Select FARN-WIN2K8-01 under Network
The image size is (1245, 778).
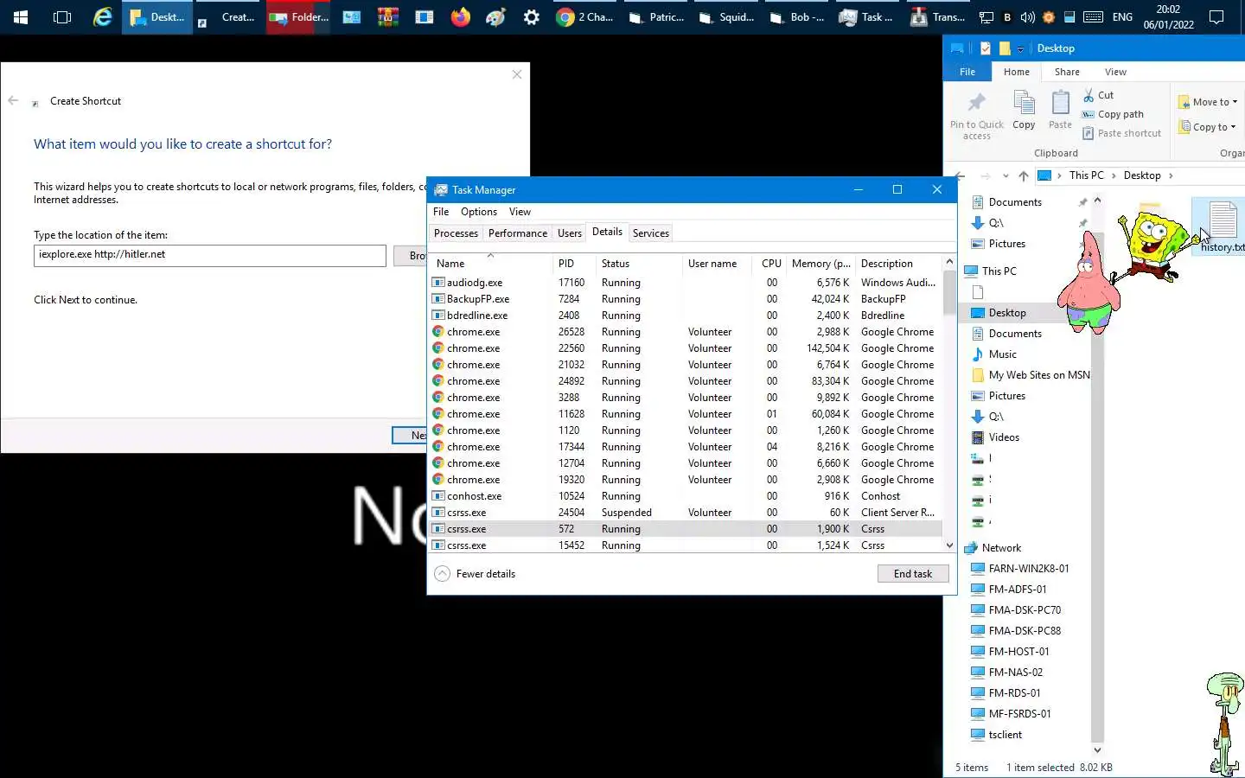pyautogui.click(x=1020, y=569)
